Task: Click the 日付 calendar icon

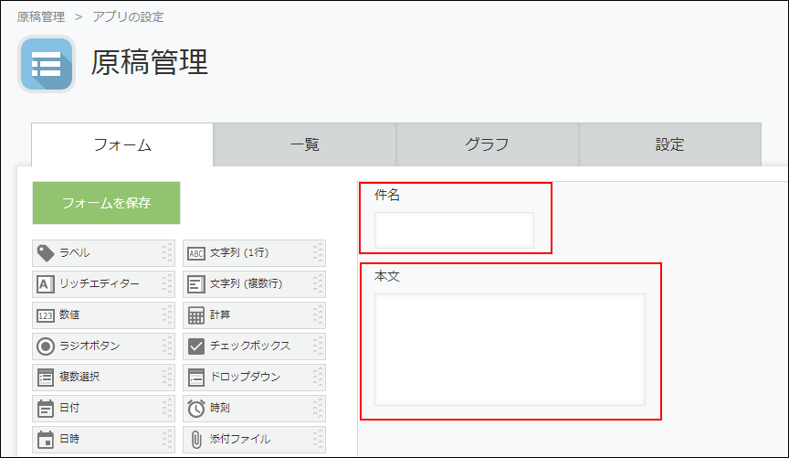Action: pos(45,409)
